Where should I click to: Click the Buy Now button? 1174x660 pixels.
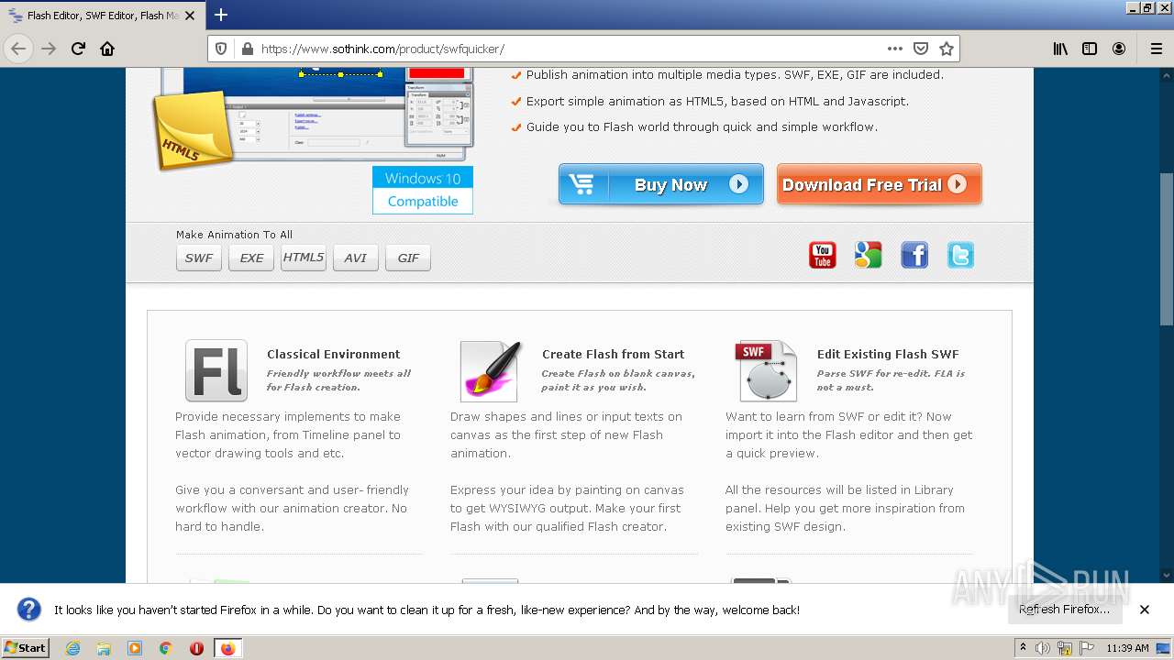(x=660, y=184)
